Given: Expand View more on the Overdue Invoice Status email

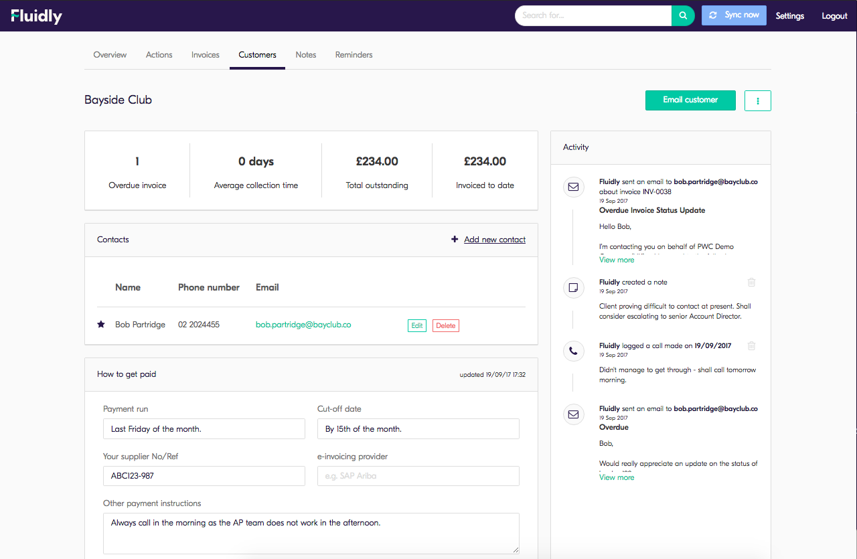Looking at the screenshot, I should tap(616, 259).
